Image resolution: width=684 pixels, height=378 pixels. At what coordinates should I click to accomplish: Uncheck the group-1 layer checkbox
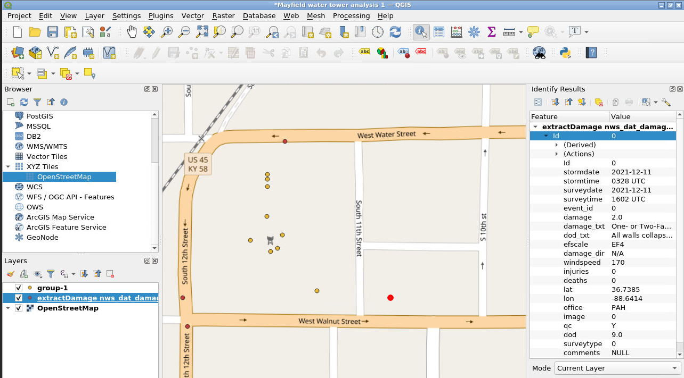tap(19, 288)
